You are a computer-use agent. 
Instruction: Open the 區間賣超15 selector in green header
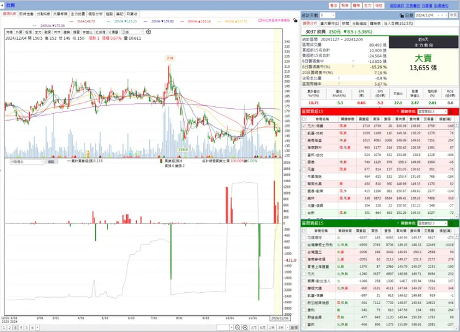click(433, 223)
